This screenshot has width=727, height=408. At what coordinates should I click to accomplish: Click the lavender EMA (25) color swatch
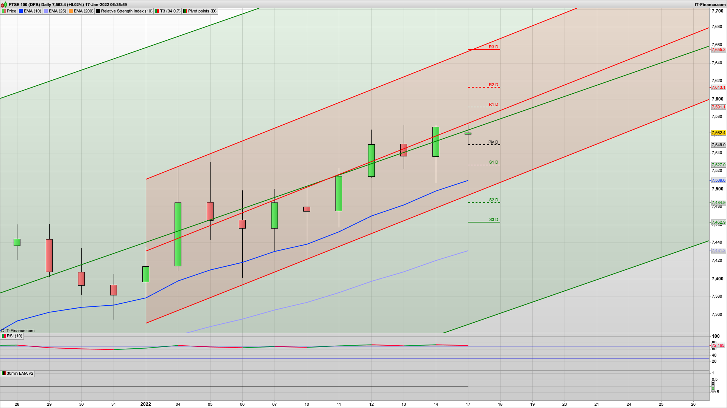pos(46,11)
